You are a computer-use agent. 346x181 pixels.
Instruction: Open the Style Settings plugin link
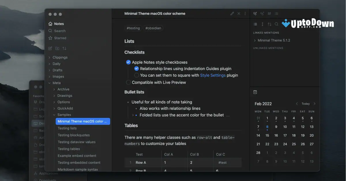tap(213, 75)
